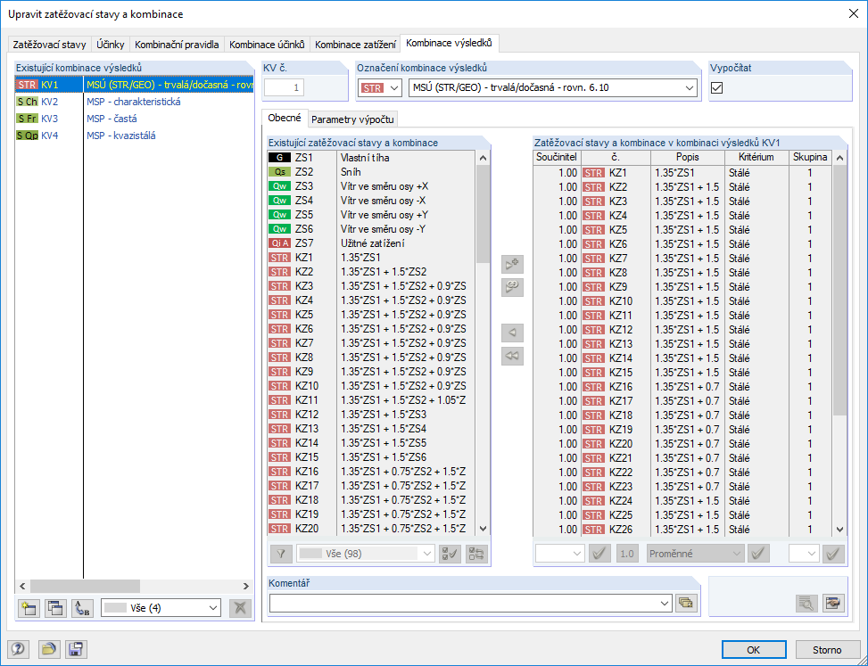Screen dimensions: 868x666
Task: Open the Vše (98) filter dropdown
Action: 366,554
